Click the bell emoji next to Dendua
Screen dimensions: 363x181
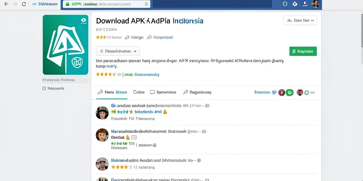click(x=128, y=138)
